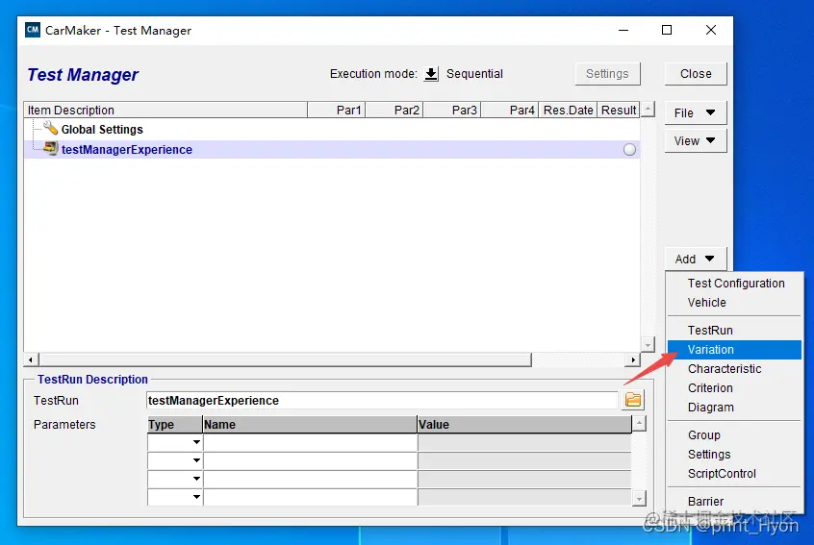The width and height of the screenshot is (814, 545).
Task: Click the Close button
Action: (x=696, y=74)
